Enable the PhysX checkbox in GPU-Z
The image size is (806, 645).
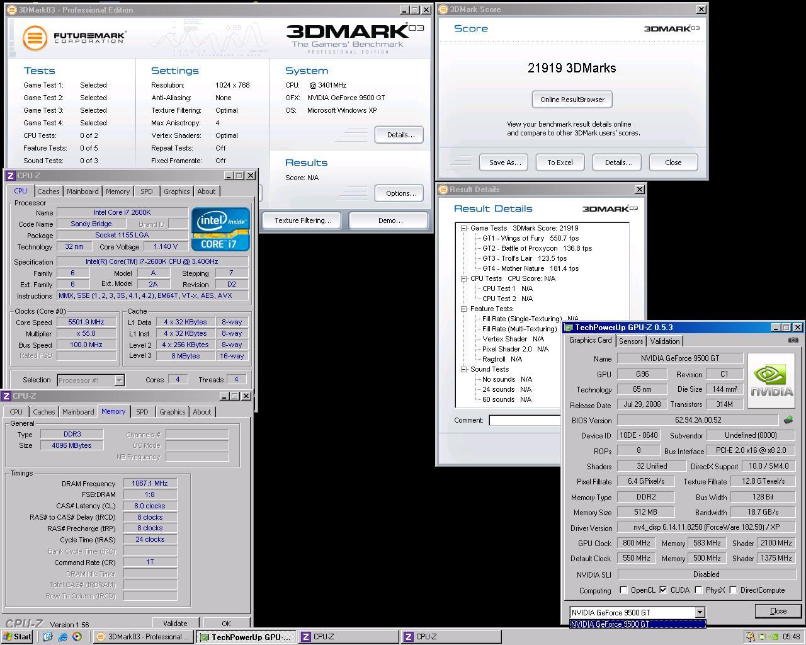point(698,590)
